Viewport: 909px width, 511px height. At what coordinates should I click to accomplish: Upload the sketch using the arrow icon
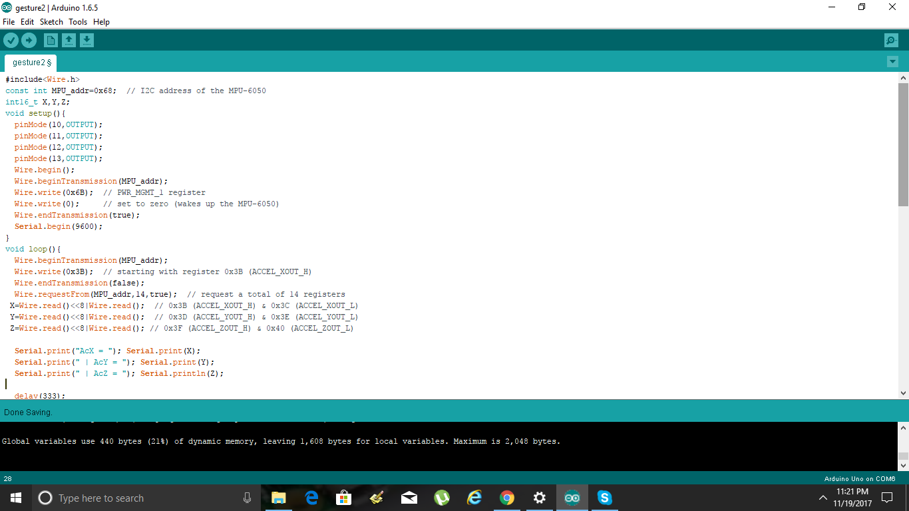point(29,40)
